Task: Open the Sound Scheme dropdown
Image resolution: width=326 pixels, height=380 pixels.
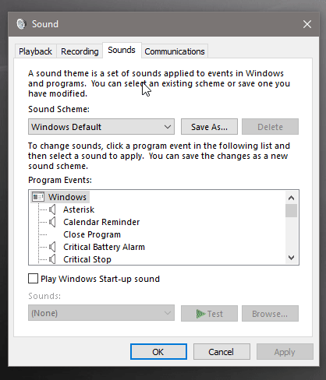Action: [x=101, y=127]
